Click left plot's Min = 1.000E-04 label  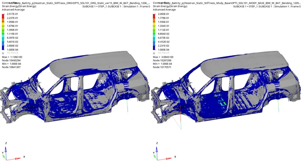click(11, 64)
